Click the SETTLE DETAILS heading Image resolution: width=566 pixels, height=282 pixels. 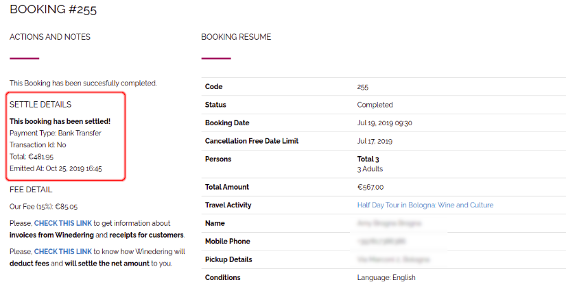tap(40, 105)
